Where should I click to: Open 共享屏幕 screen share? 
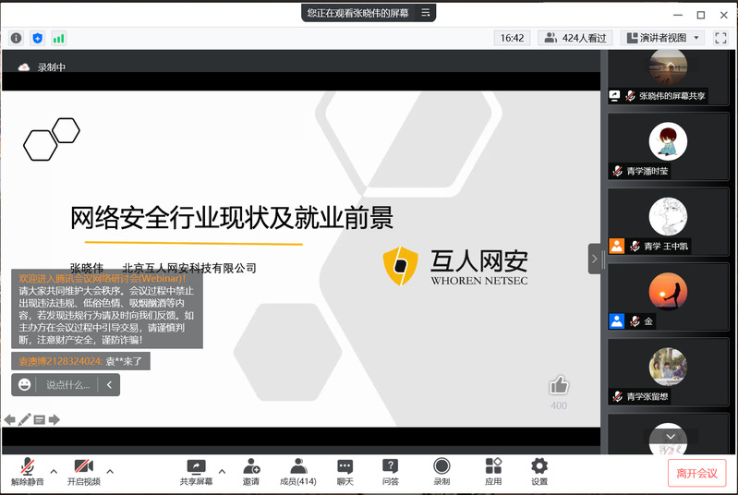tap(196, 471)
